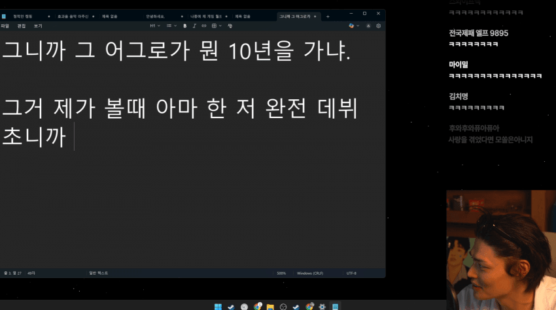The image size is (556, 310).
Task: Open the 편집 menu
Action: [x=22, y=25]
